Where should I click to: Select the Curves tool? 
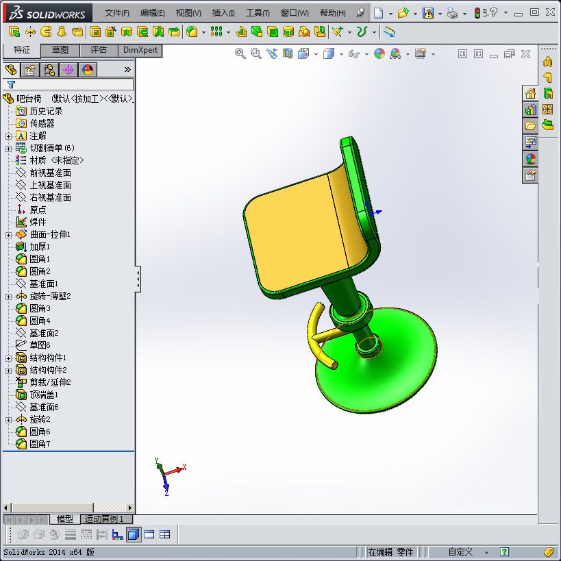[362, 32]
